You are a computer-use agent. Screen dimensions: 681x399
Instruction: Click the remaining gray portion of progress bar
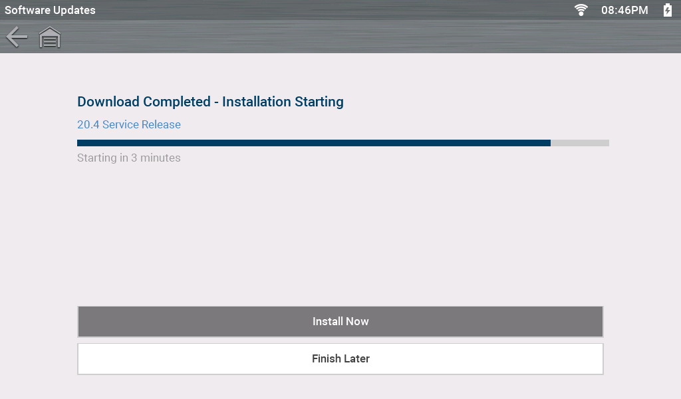[580, 142]
